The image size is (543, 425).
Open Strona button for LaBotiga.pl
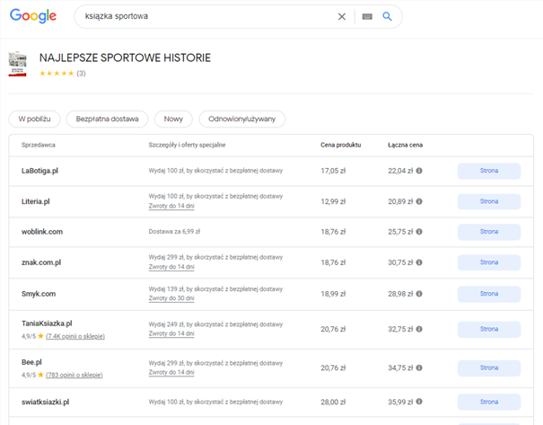click(489, 171)
